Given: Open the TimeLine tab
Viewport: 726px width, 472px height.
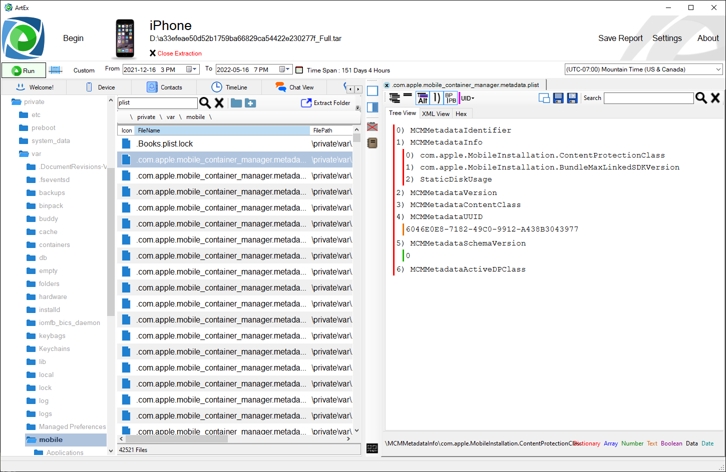Looking at the screenshot, I should [x=229, y=87].
